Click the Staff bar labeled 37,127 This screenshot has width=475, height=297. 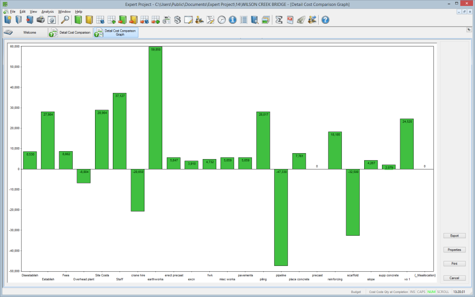120,131
